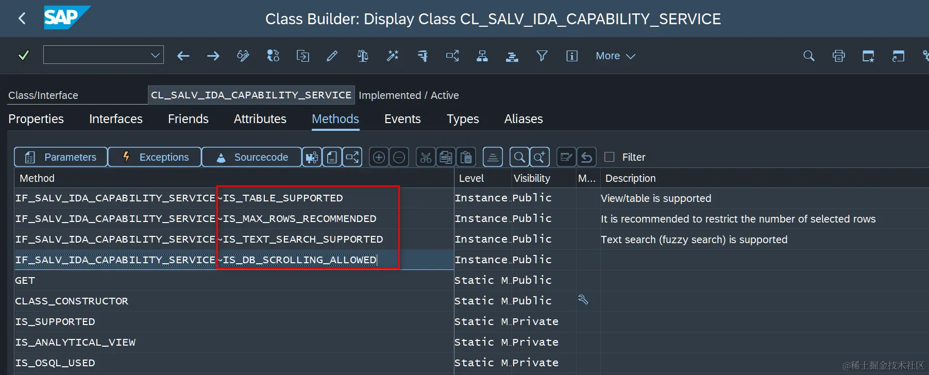
Task: Select the IS_ANALYTICAL_VIEW method row
Action: [234, 343]
